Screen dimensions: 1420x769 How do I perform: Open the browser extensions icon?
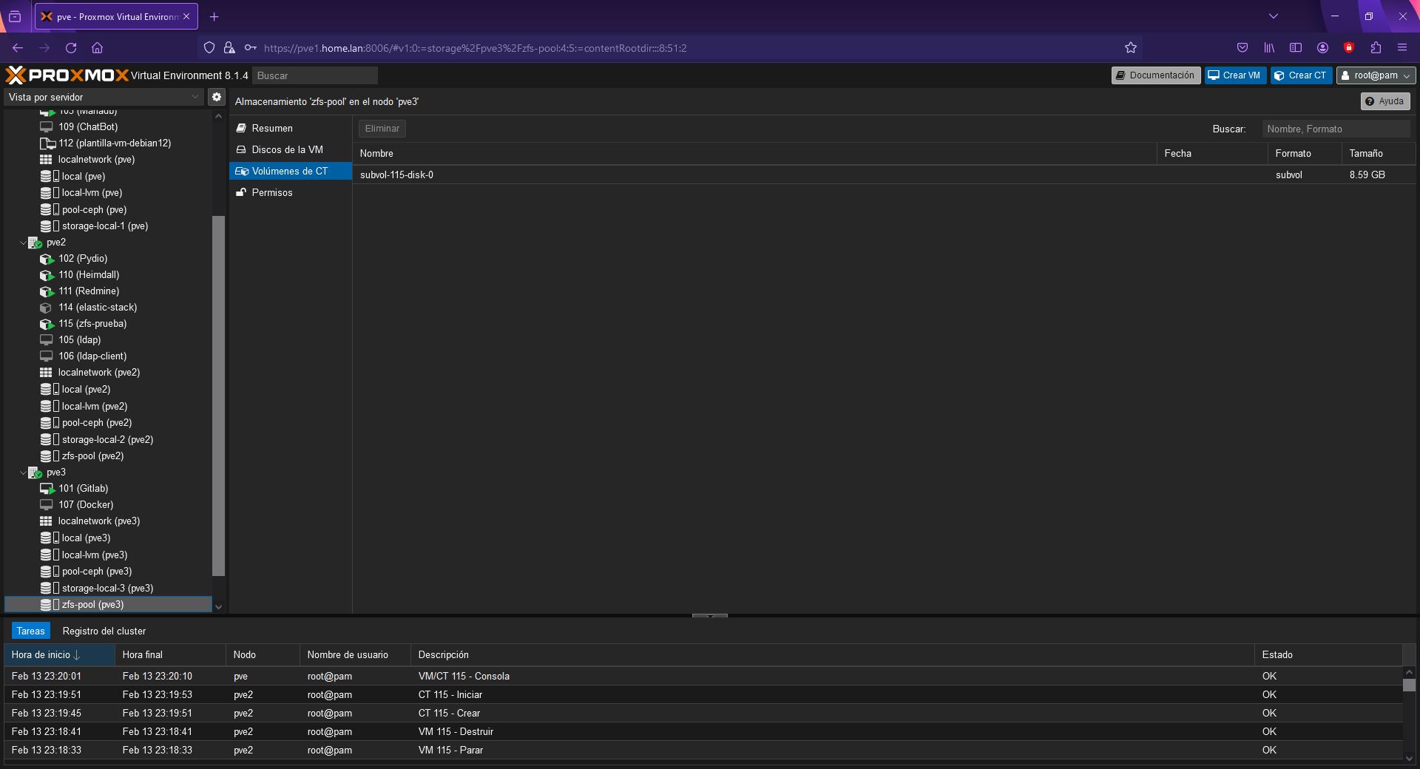(1376, 48)
